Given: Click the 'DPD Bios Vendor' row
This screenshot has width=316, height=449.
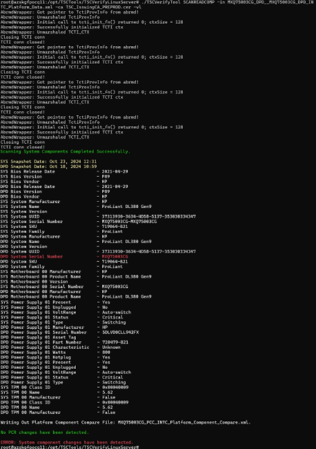Looking at the screenshot, I should click(x=54, y=196).
